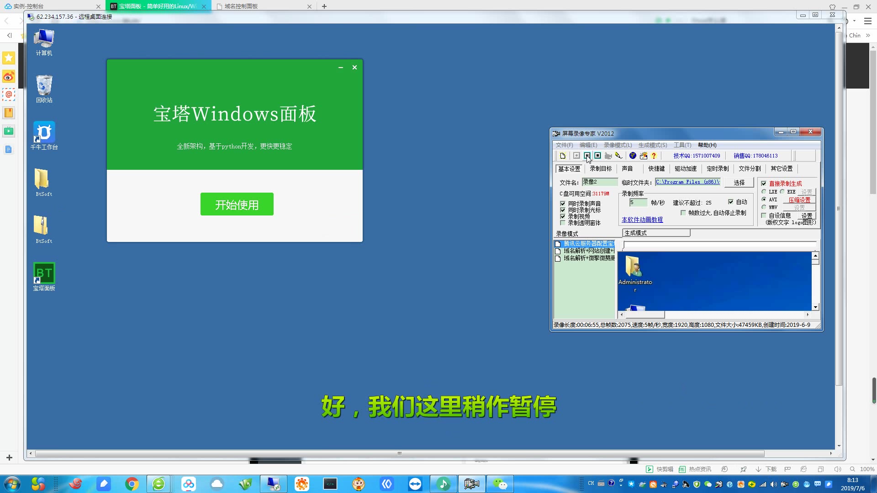Open the 工具(T) menu
Viewport: 877px width, 493px height.
682,145
